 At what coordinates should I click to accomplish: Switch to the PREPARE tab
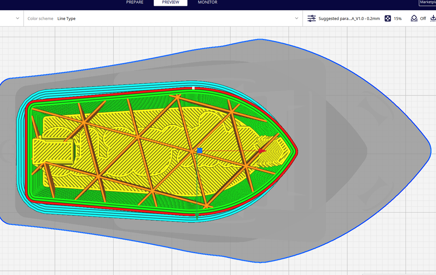134,2
